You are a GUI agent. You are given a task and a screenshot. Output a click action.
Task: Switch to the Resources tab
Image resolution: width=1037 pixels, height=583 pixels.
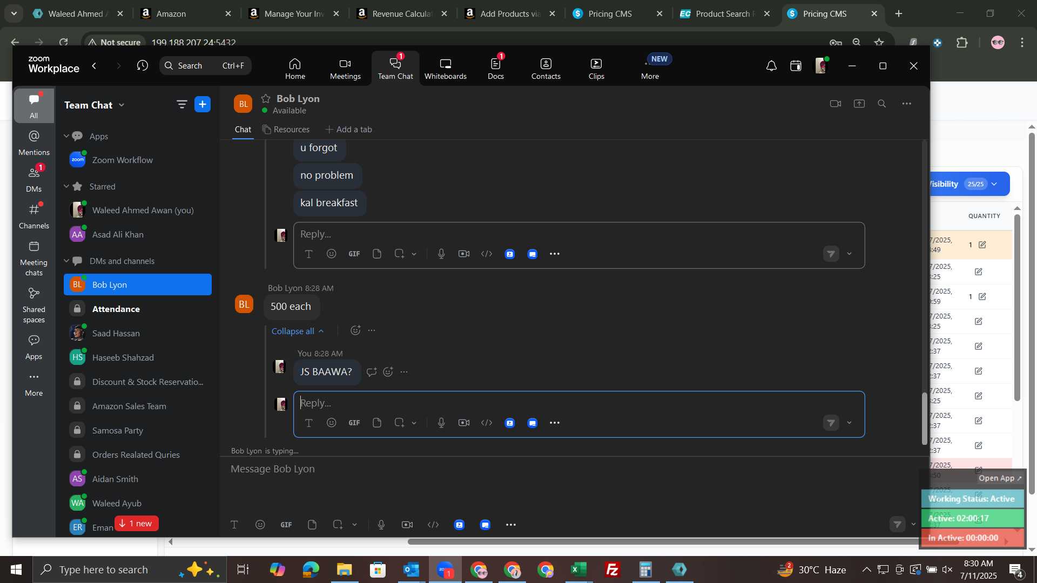[x=286, y=130]
